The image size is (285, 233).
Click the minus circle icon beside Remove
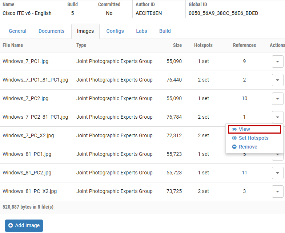[x=234, y=147]
